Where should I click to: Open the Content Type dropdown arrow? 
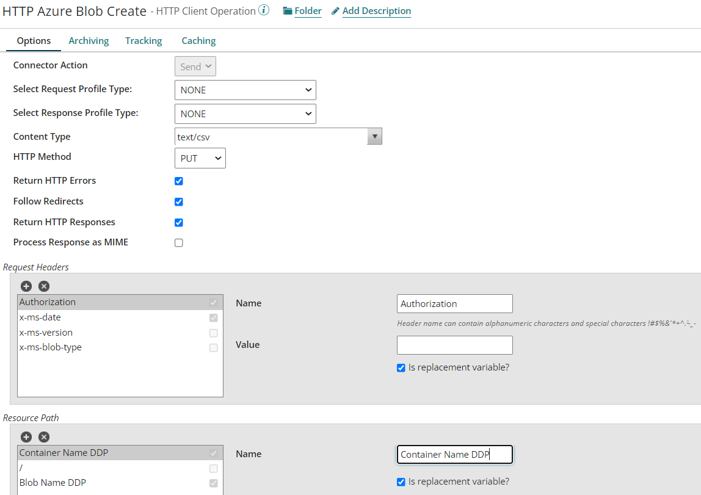pos(374,135)
